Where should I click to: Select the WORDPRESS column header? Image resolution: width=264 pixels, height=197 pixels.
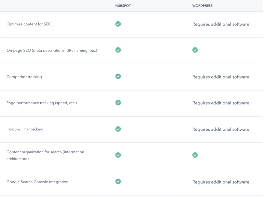pos(202,6)
